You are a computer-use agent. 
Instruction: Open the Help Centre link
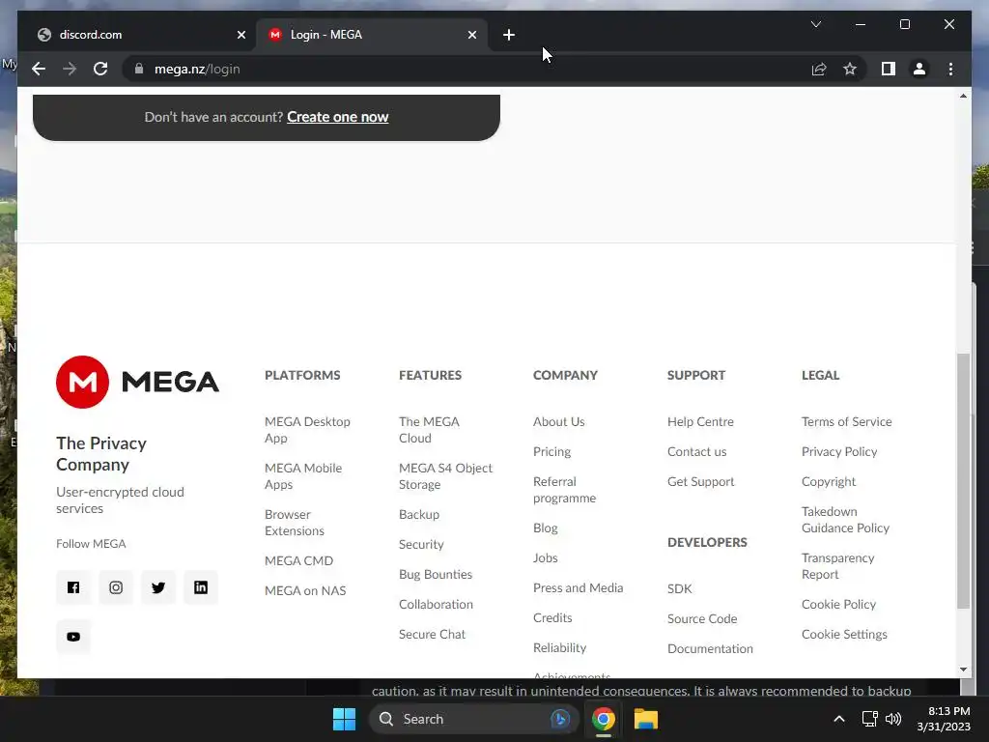(700, 421)
